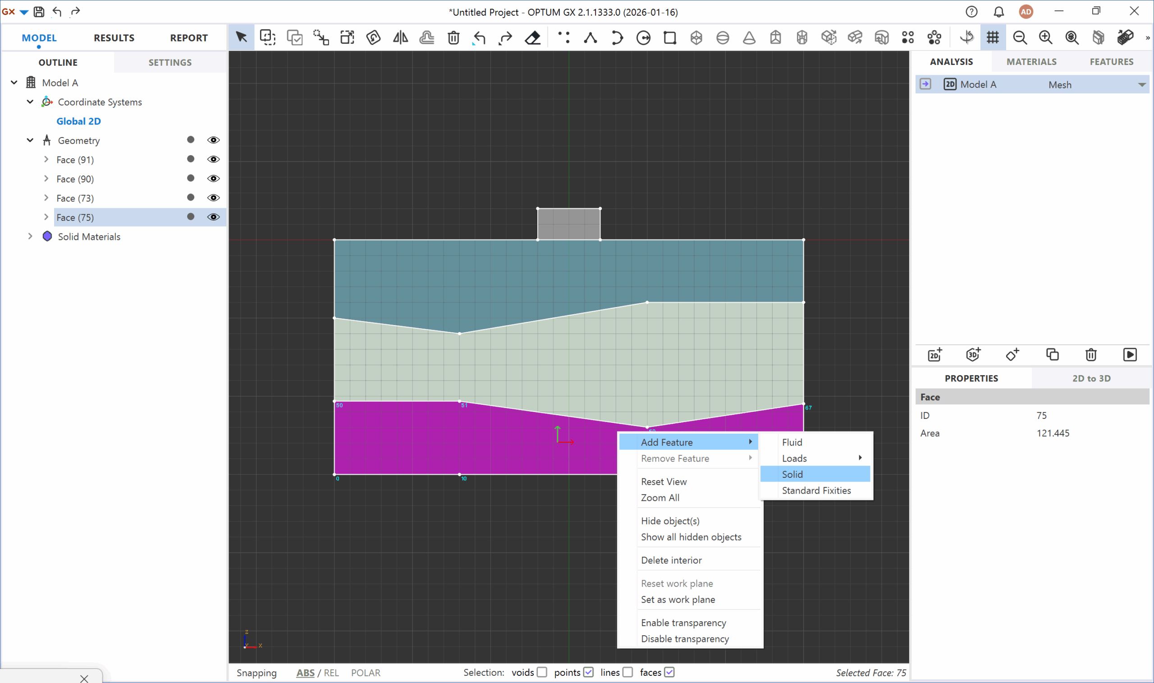Image resolution: width=1154 pixels, height=683 pixels.
Task: Select the arrow pointer tool
Action: pos(241,37)
